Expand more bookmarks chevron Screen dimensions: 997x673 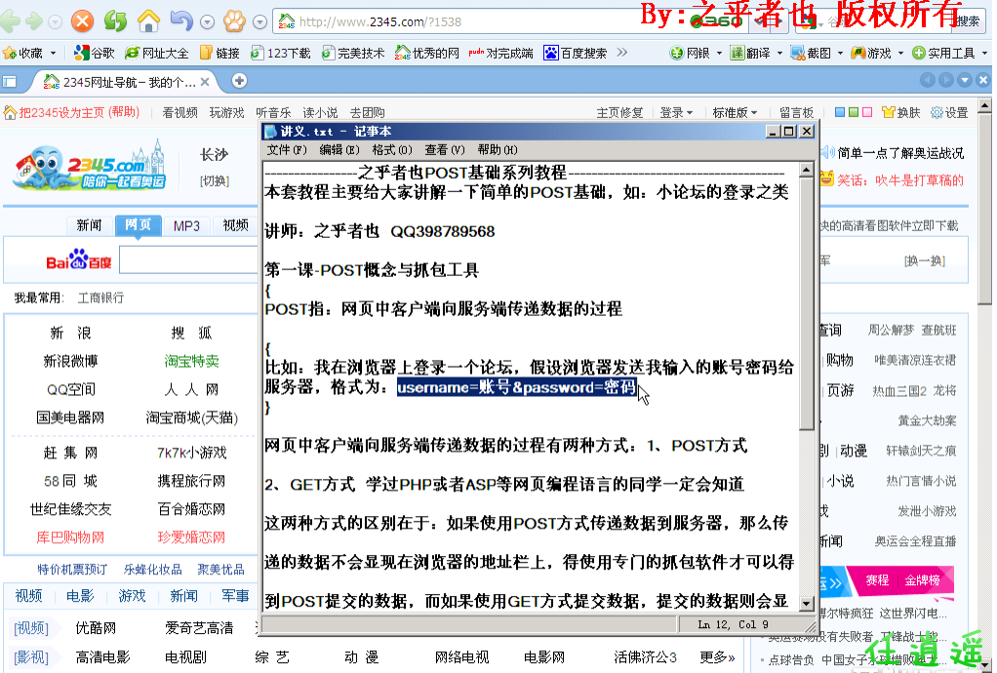coord(622,53)
